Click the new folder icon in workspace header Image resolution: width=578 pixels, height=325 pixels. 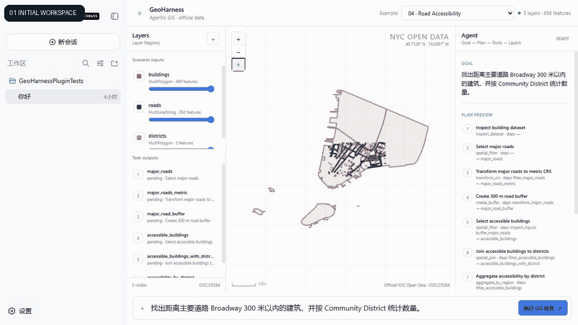click(114, 63)
